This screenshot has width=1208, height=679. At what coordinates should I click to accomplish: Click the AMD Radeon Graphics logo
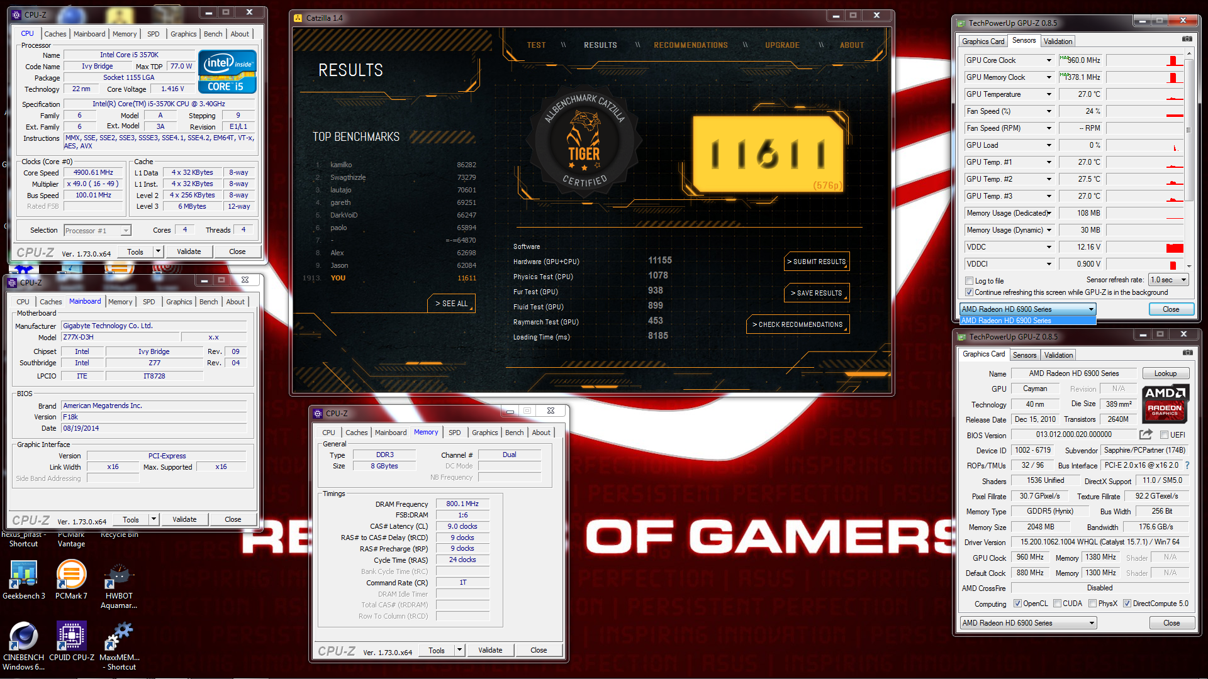pyautogui.click(x=1165, y=403)
